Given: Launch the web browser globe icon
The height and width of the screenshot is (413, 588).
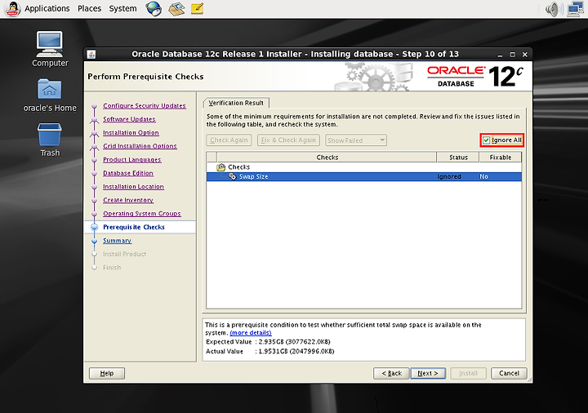Looking at the screenshot, I should pyautogui.click(x=154, y=9).
